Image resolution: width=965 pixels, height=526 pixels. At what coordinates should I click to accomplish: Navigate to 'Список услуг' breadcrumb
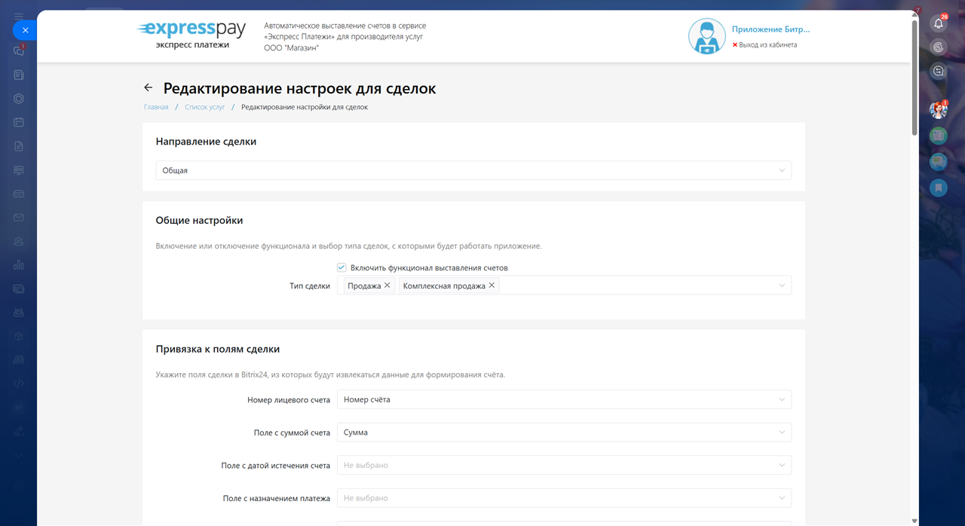click(205, 107)
